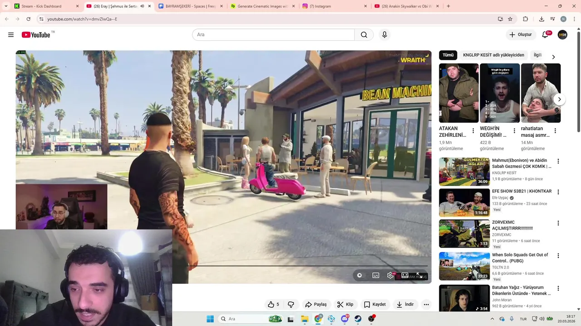Switch the player to theater mode

point(405,275)
